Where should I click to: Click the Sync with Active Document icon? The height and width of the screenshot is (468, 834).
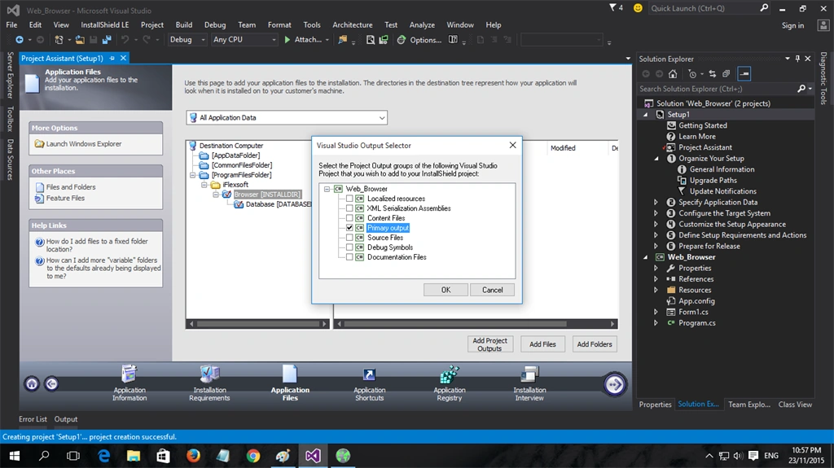point(712,74)
